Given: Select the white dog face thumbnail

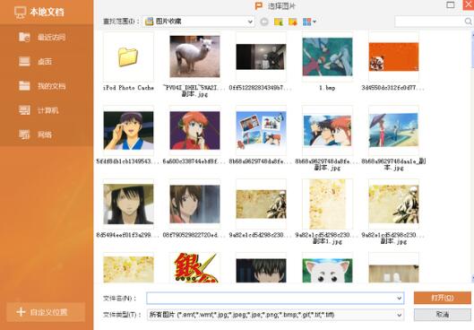Looking at the screenshot, I should (327, 271).
